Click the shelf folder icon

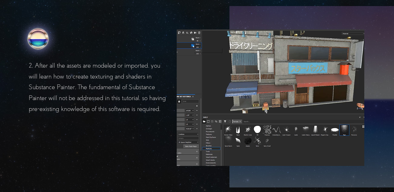pos(204,121)
